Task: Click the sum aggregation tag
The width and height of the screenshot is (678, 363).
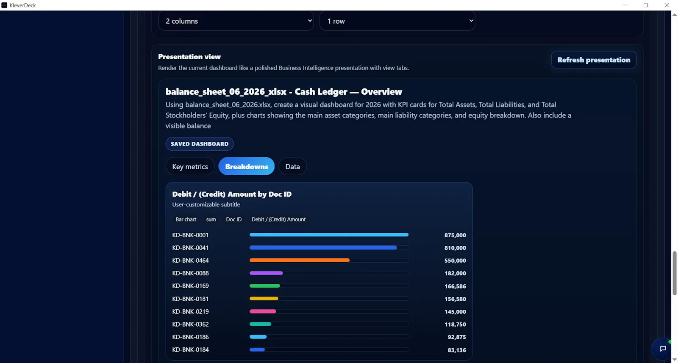Action: 211,220
